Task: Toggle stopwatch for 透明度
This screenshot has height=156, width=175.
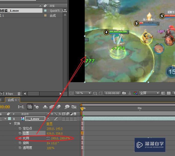Action: [20, 148]
